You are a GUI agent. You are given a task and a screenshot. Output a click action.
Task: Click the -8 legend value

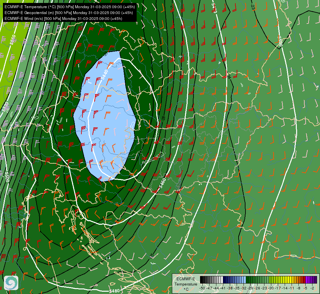(298, 288)
